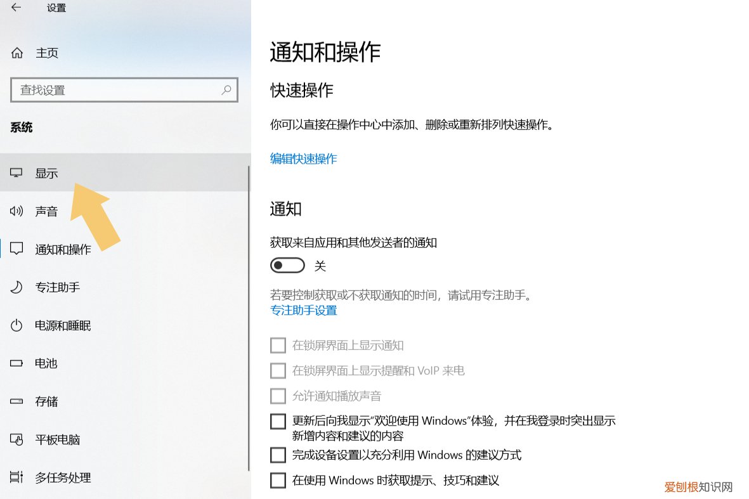
Task: Open 专注助手 (Focus assist) settings icon
Action: tap(15, 287)
